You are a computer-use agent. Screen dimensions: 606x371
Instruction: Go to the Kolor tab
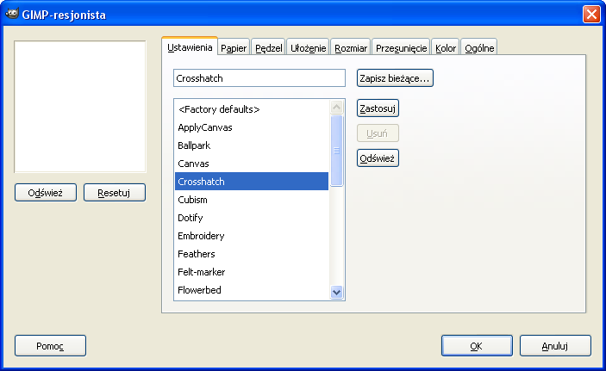click(446, 48)
